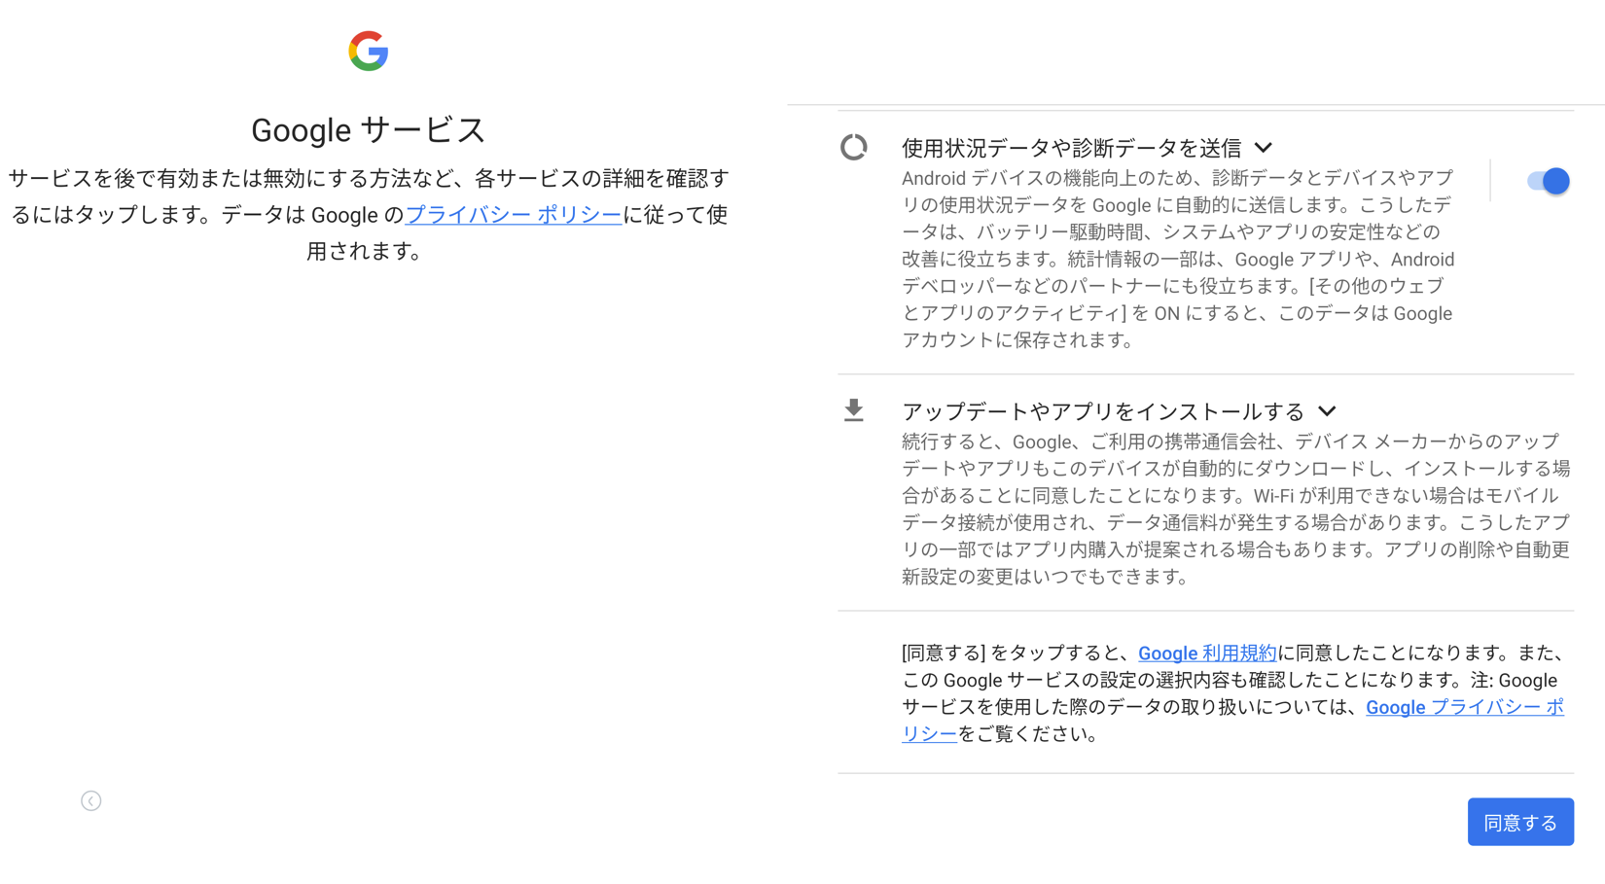The width and height of the screenshot is (1605, 884).
Task: Click the separator line above 同意する button
Action: (1206, 773)
